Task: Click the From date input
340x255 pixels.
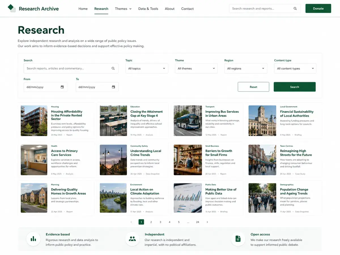Action: (x=46, y=87)
